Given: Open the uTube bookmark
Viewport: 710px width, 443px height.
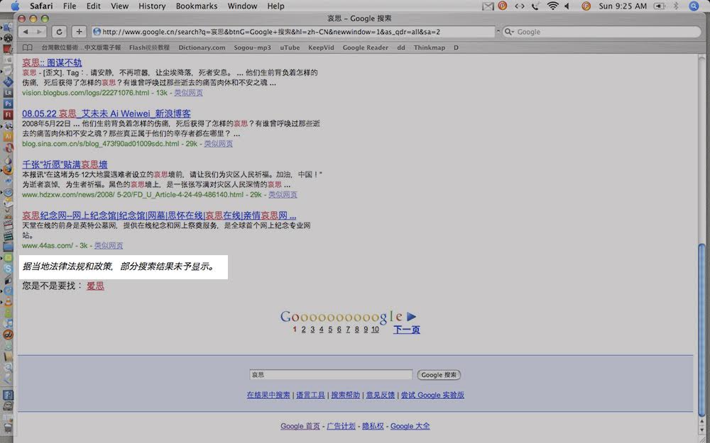Looking at the screenshot, I should tap(290, 47).
